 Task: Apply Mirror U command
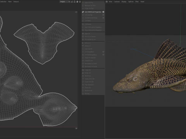tap(93, 43)
